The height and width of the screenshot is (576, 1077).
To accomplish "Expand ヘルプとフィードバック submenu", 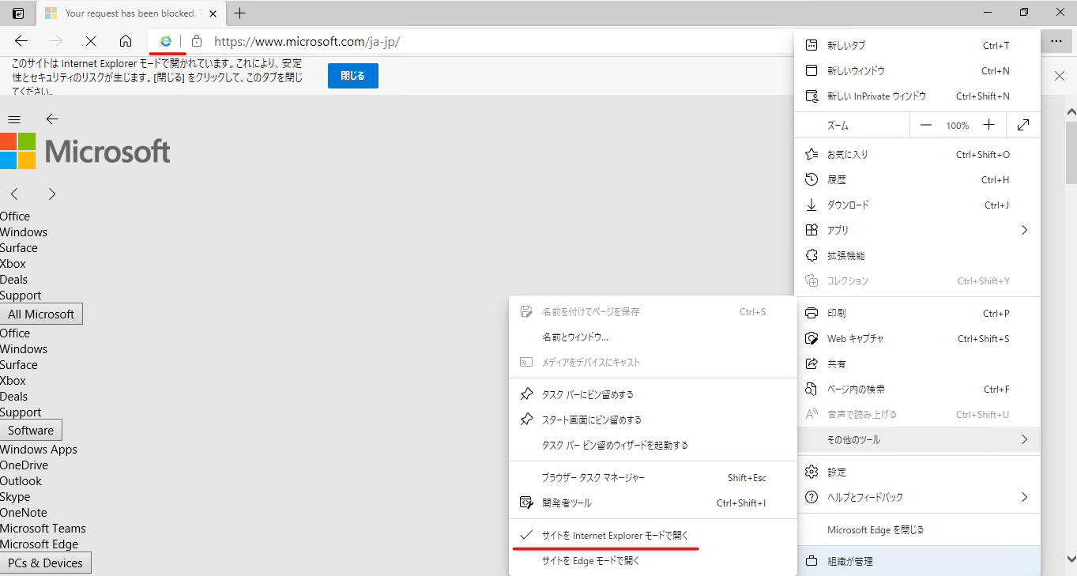I will (x=917, y=497).
